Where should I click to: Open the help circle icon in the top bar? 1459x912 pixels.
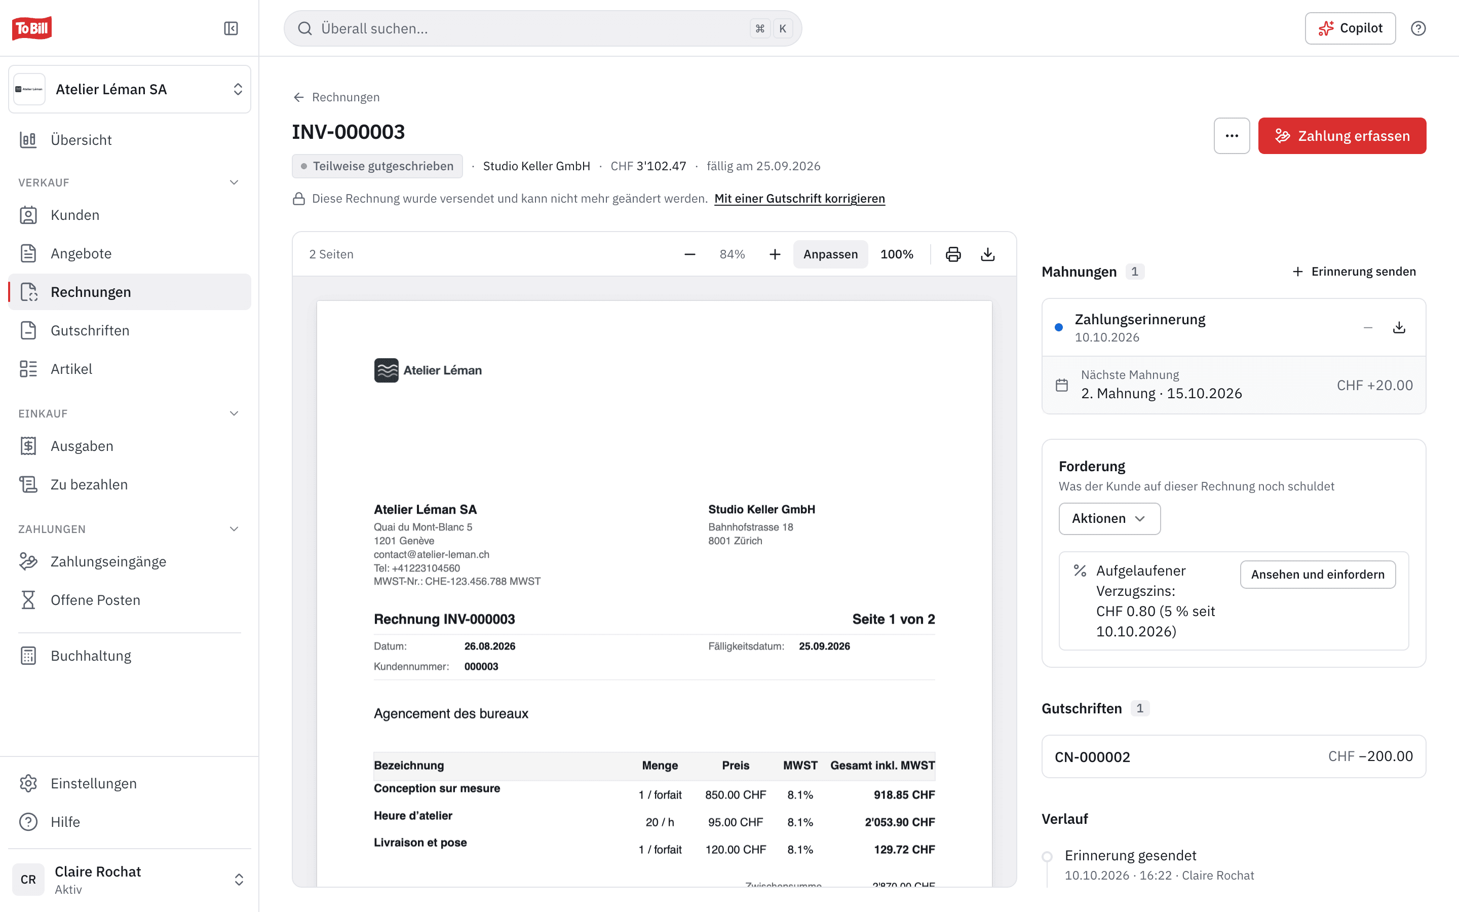(x=1418, y=28)
